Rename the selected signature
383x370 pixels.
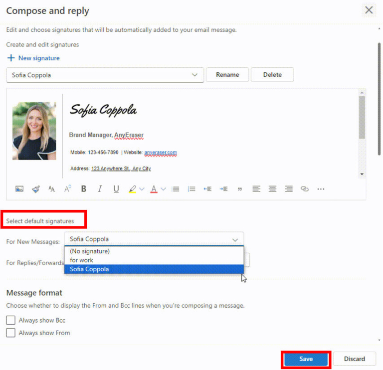tap(227, 75)
